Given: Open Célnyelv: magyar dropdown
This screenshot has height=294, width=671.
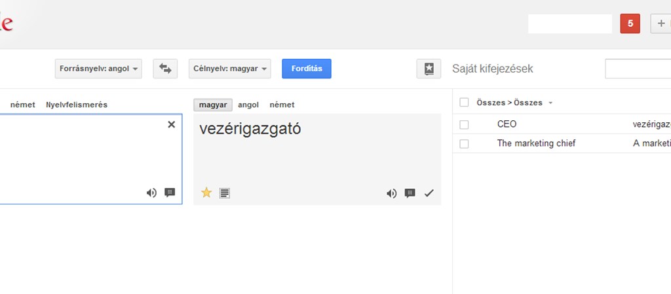Looking at the screenshot, I should pos(230,69).
